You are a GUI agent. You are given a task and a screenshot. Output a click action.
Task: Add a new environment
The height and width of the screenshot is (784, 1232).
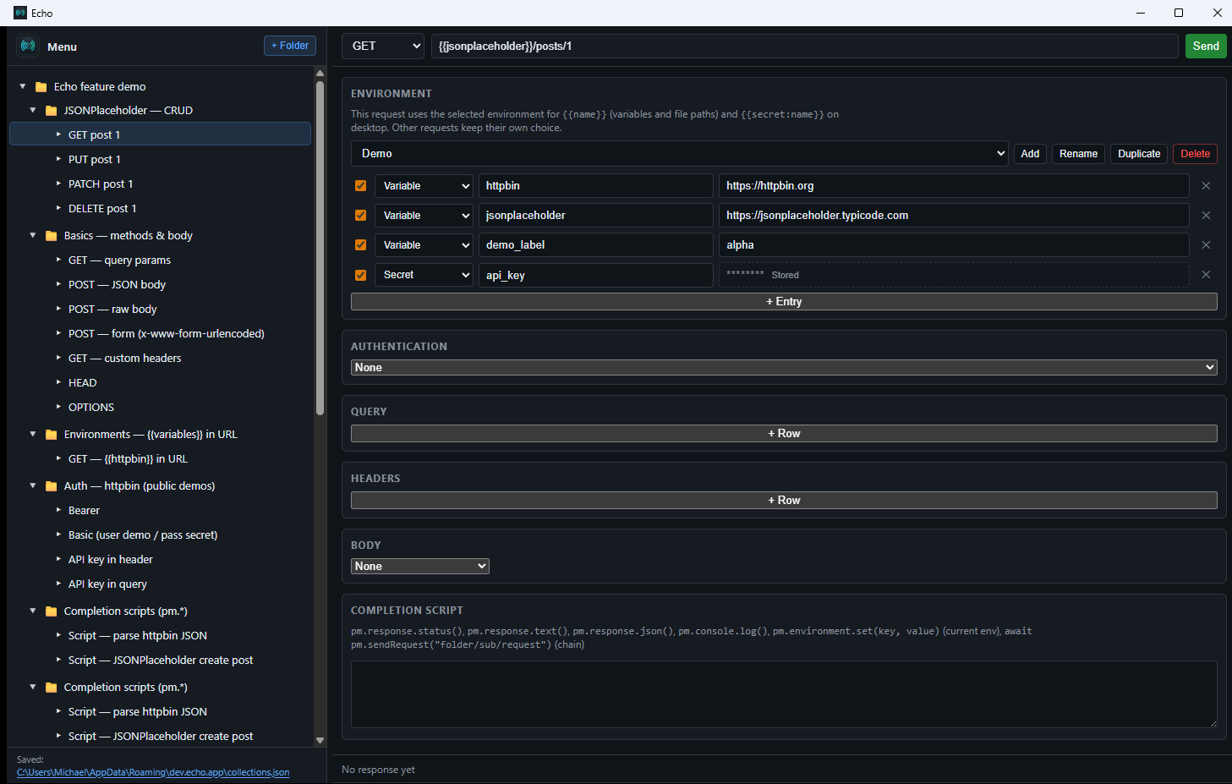pyautogui.click(x=1030, y=154)
